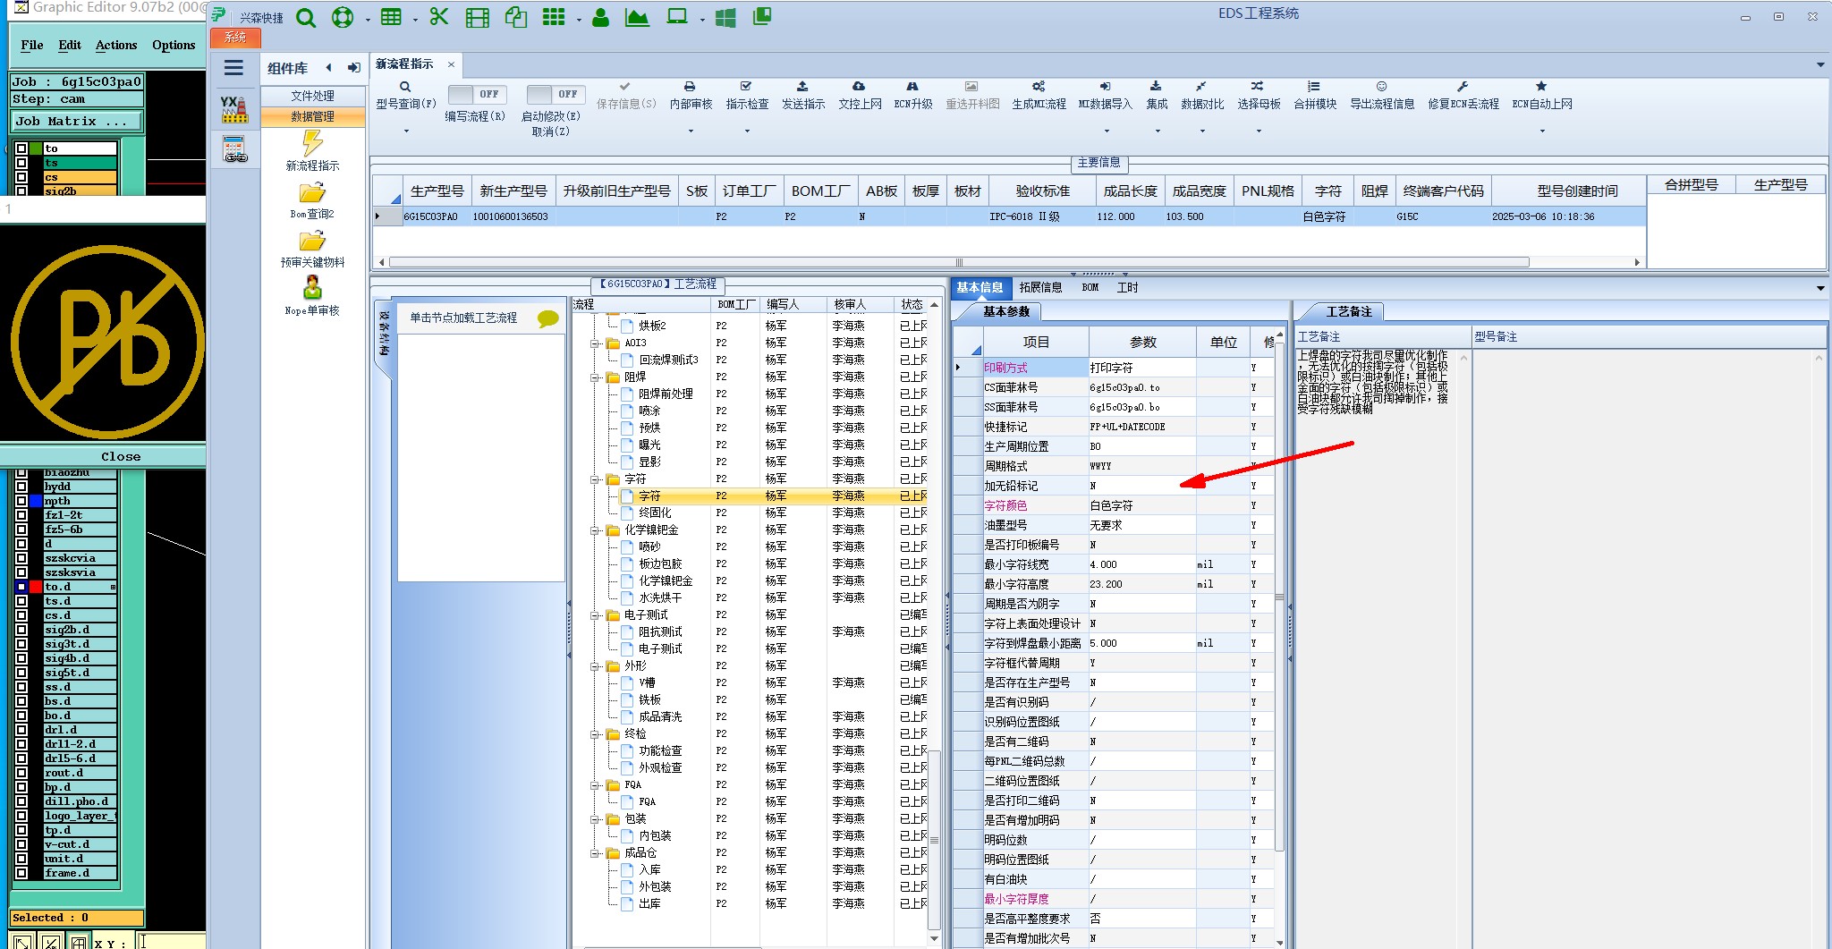1832x949 pixels.
Task: Open the green area chart icon
Action: coord(637,17)
